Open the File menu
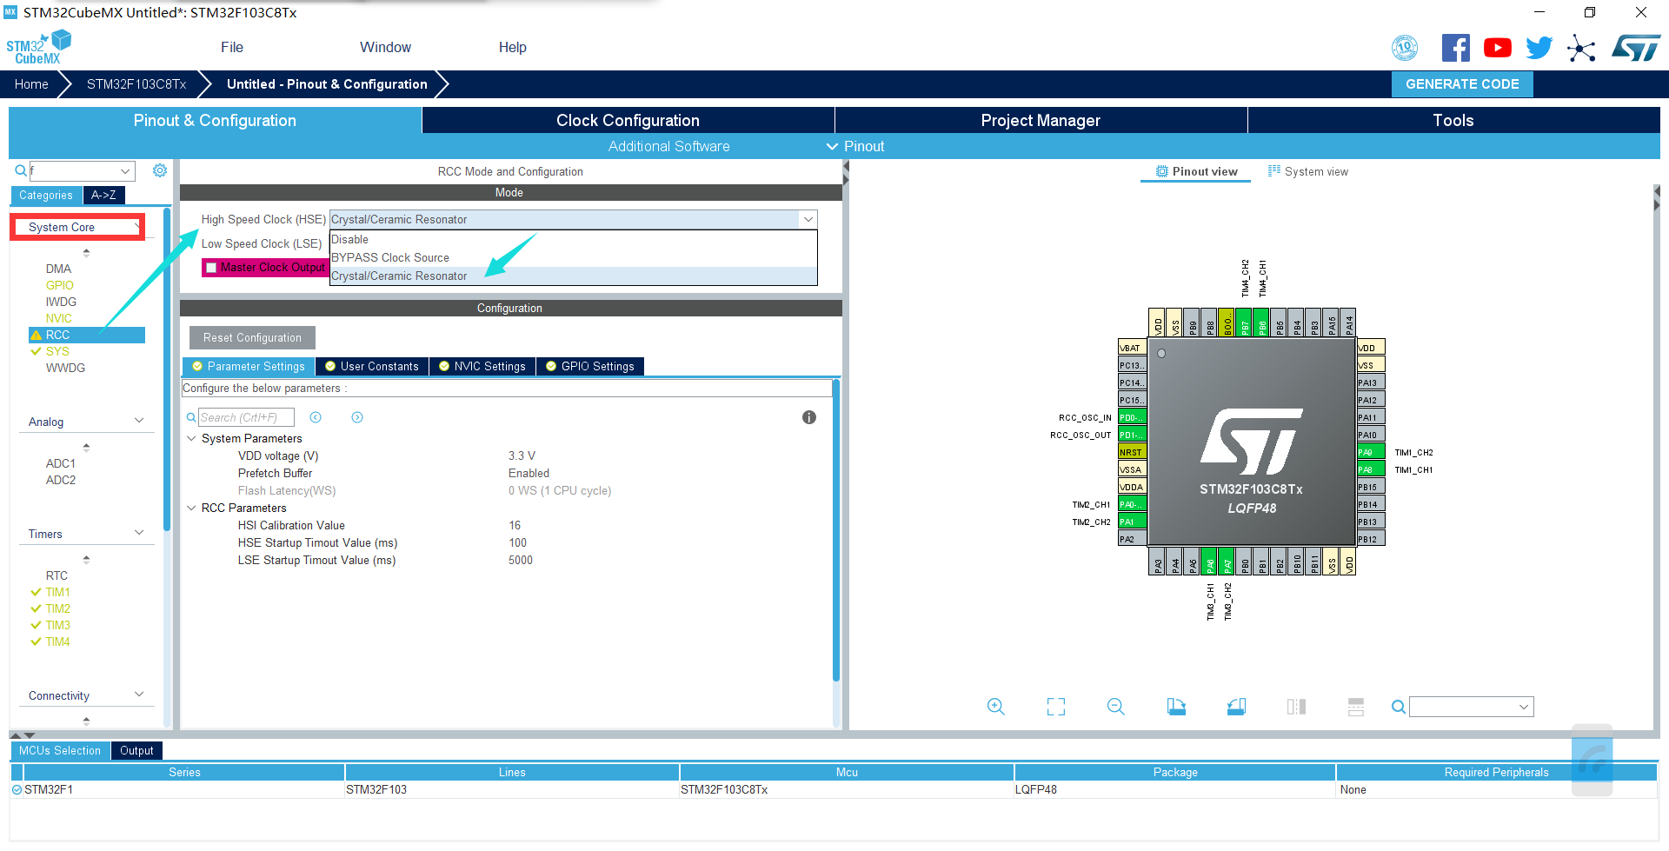1669x851 pixels. pos(232,47)
